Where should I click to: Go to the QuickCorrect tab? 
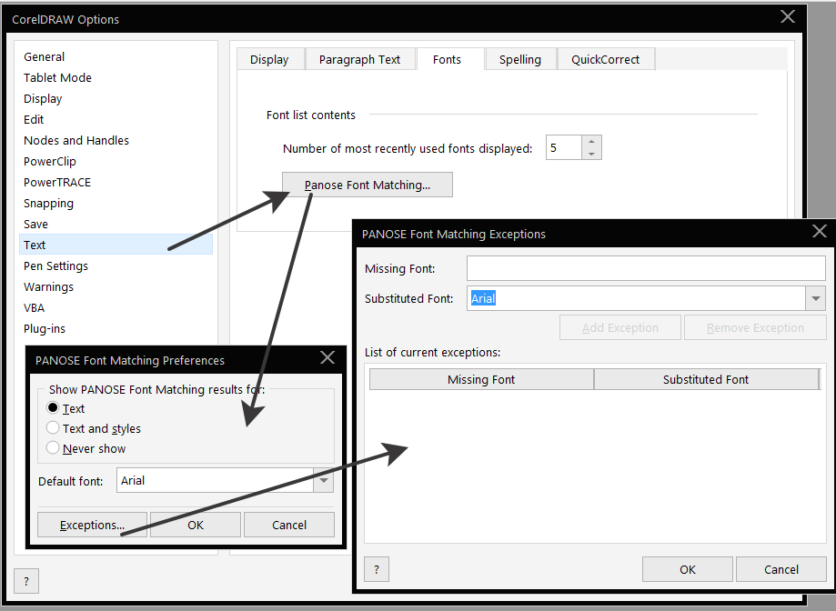[605, 59]
